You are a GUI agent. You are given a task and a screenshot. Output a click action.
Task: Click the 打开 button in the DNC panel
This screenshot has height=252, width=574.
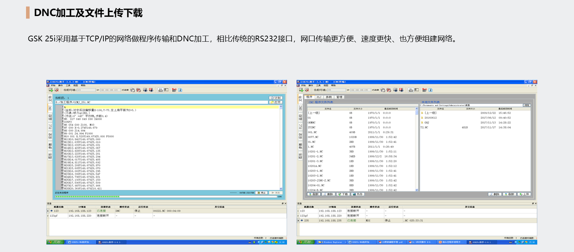tap(276, 102)
